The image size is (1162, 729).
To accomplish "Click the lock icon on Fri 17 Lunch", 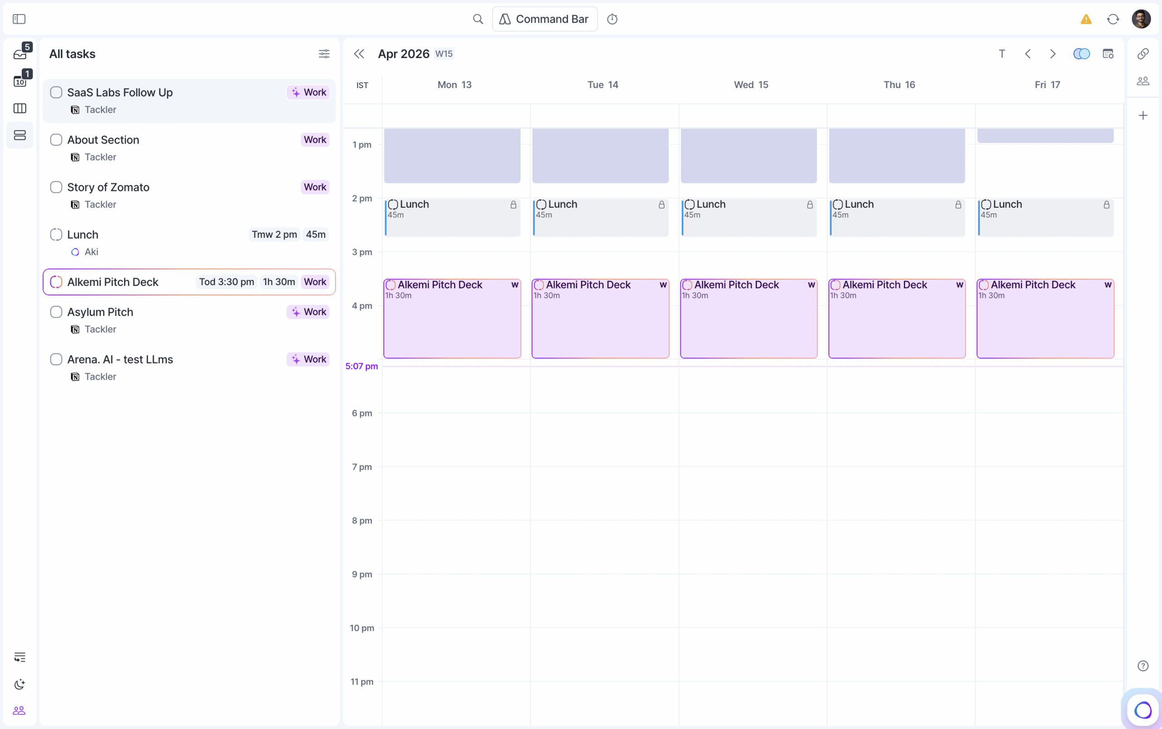I will tap(1106, 205).
